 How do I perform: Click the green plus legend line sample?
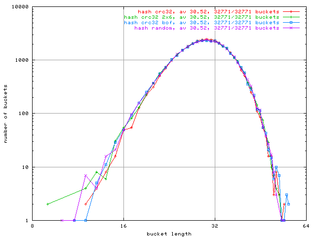291,17
